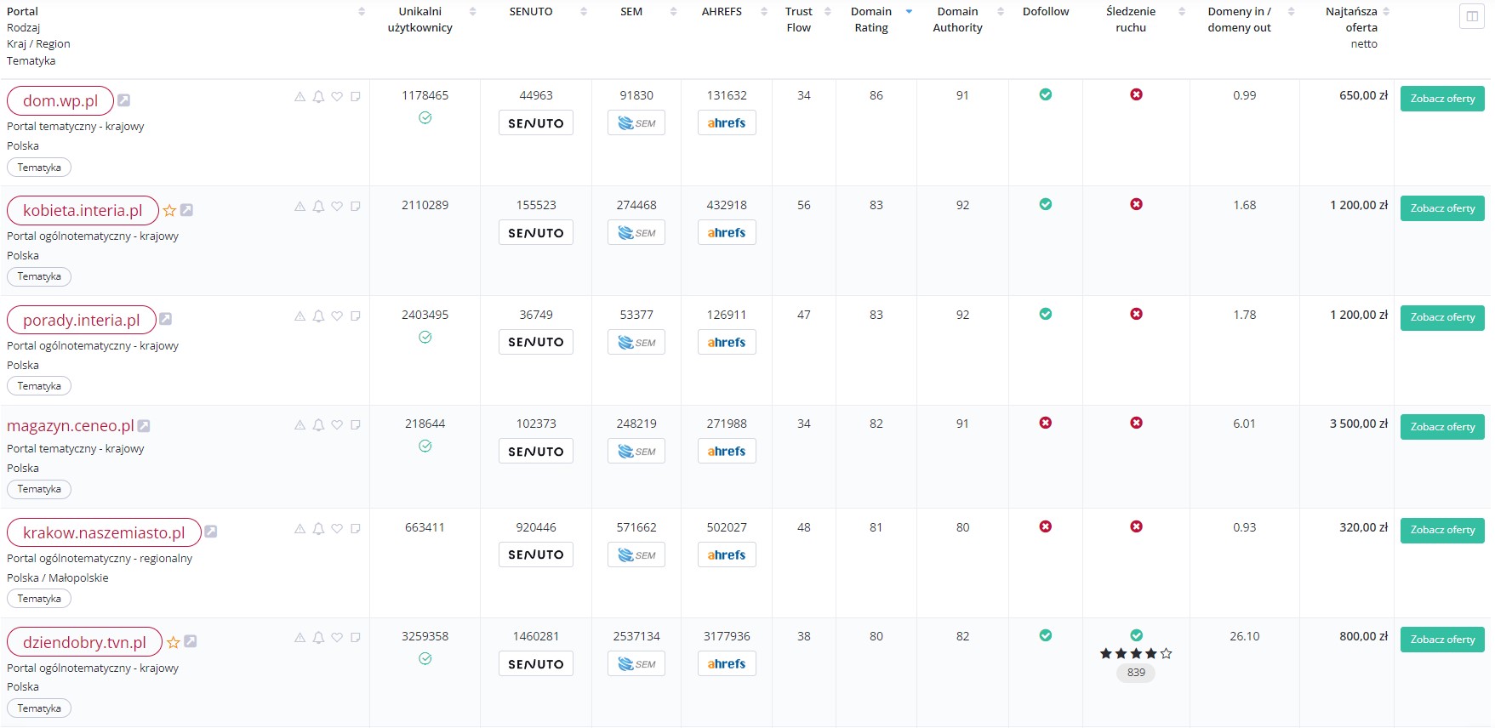Screen dimensions: 1495x728
Task: Click verified users checkmark under 1178465
Action: [425, 118]
